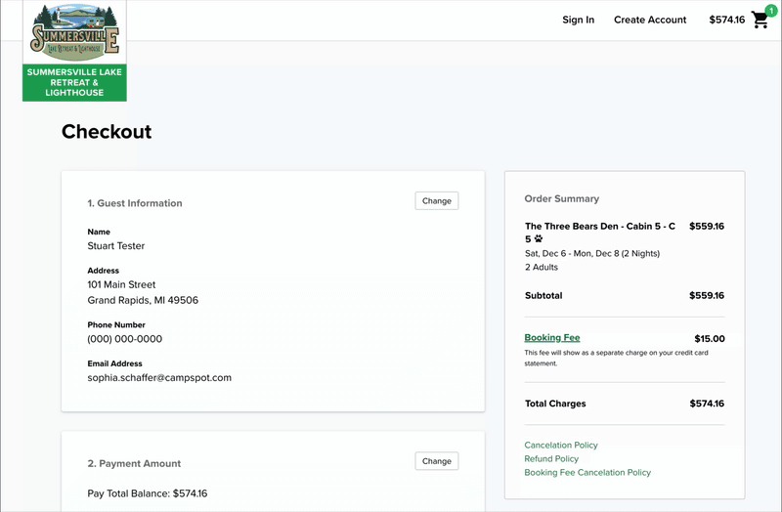Open the Sign In page
782x512 pixels.
[578, 20]
